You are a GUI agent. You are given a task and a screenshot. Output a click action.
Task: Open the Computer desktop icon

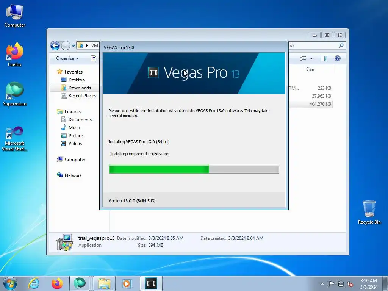[x=15, y=16]
